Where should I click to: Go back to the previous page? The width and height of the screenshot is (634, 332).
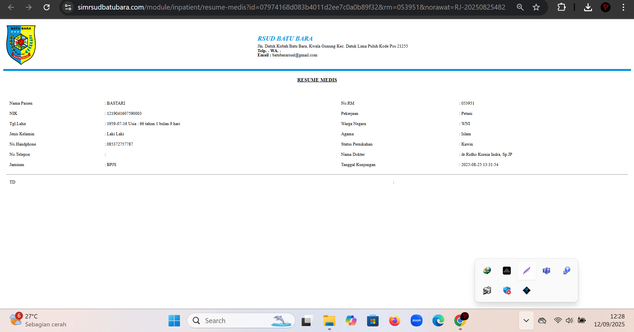[11, 7]
